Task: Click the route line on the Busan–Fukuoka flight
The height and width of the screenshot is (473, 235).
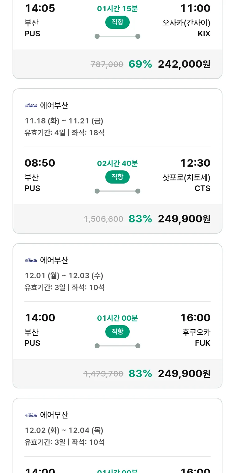Action: (x=118, y=346)
